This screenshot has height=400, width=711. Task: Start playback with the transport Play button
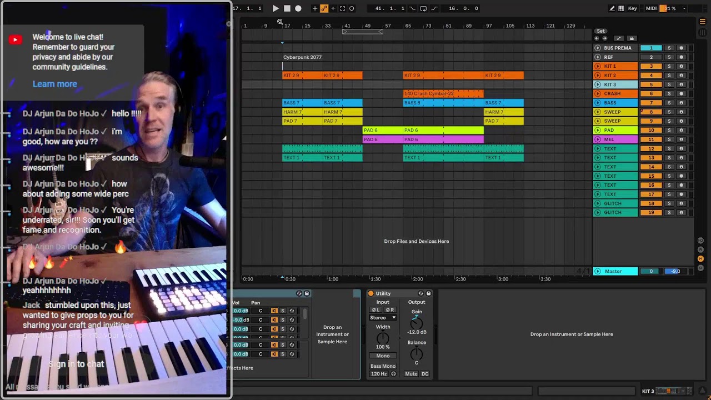point(276,8)
